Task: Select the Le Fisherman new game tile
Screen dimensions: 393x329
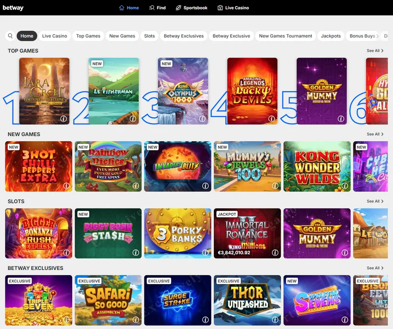Action: [x=113, y=91]
